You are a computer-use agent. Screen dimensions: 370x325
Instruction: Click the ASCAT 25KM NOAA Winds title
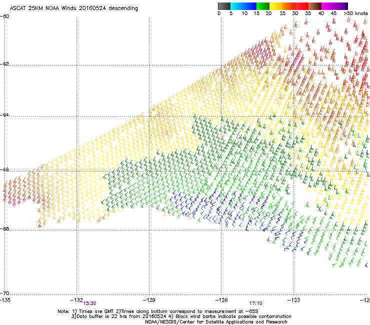point(74,8)
